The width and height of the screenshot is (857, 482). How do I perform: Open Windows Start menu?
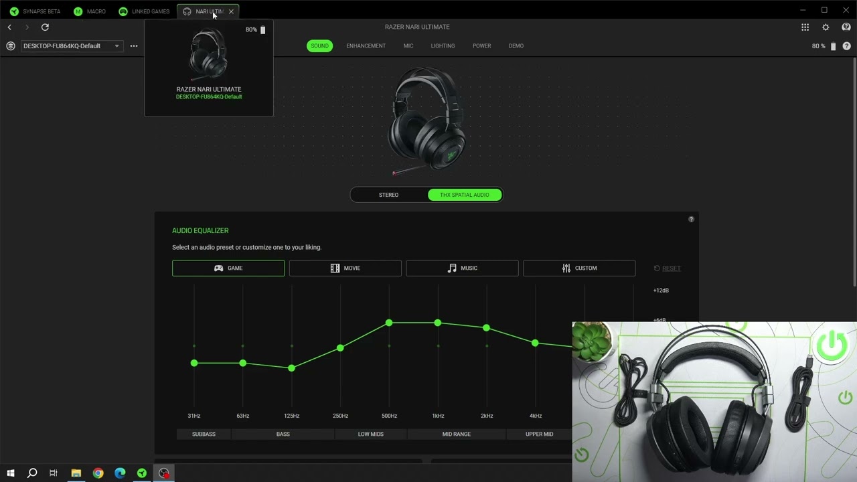click(x=10, y=473)
